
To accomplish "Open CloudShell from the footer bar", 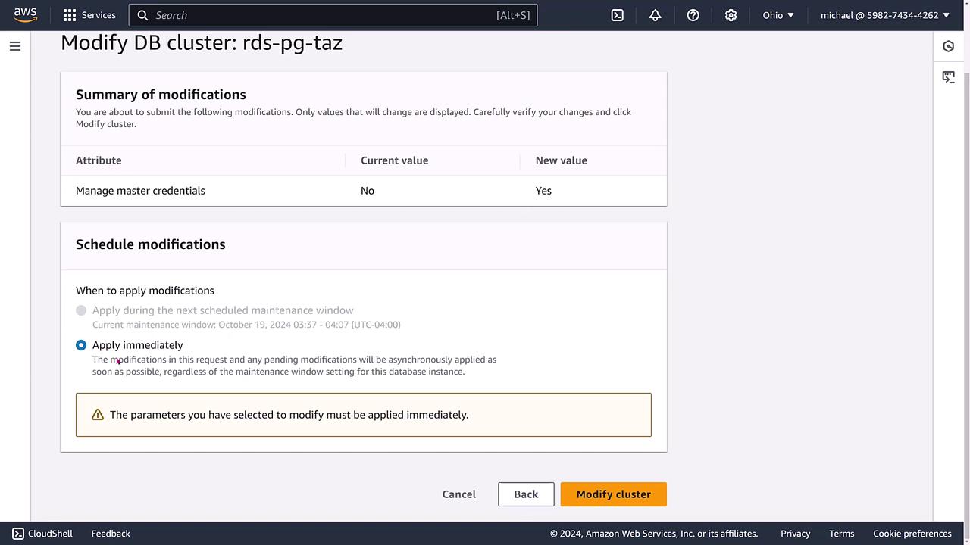I will (x=42, y=534).
